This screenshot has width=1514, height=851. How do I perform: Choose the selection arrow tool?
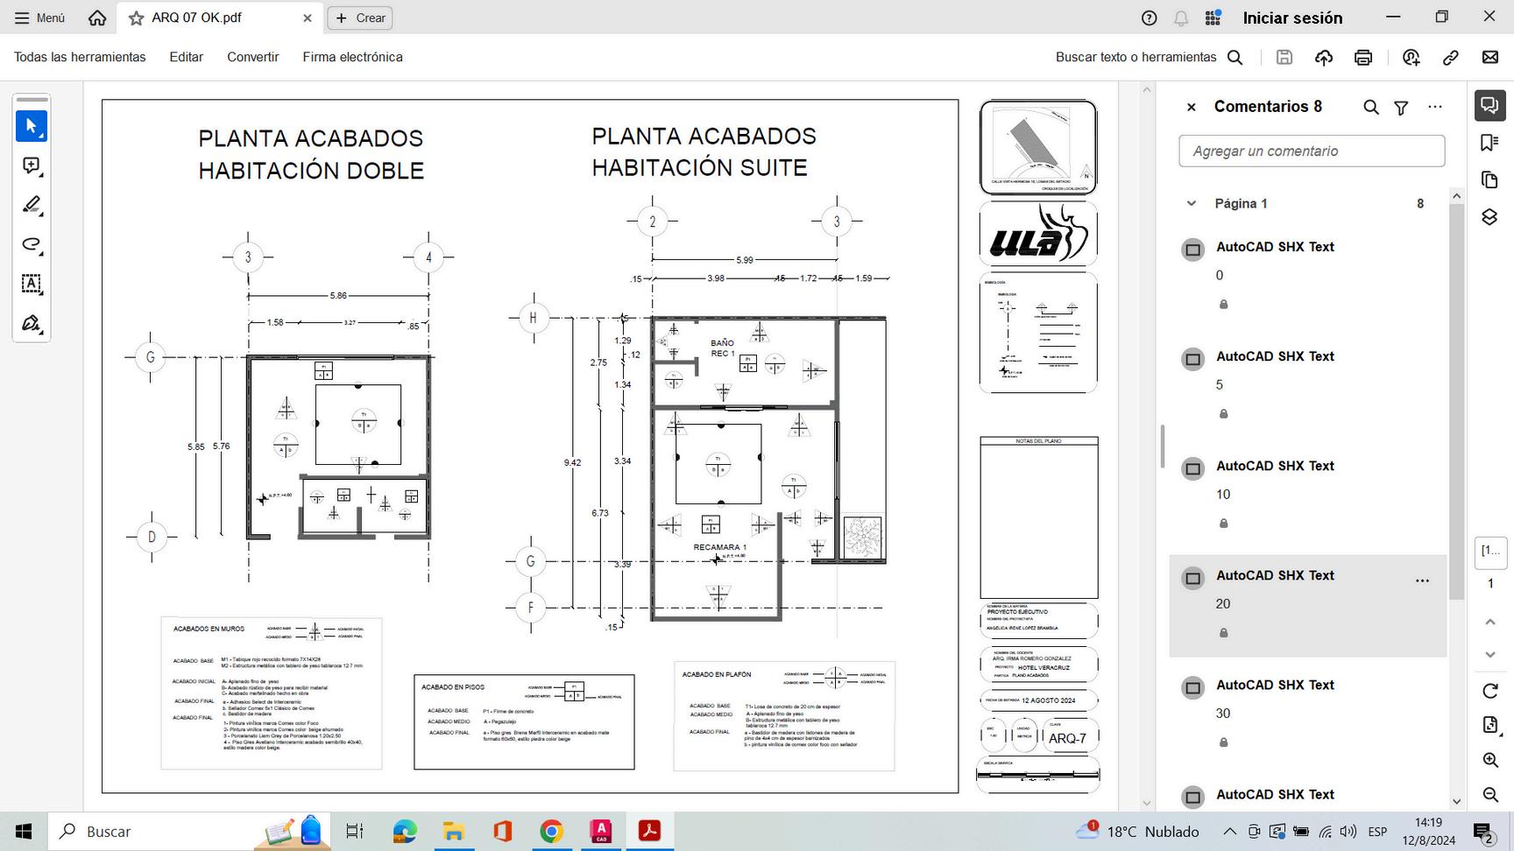click(x=32, y=126)
